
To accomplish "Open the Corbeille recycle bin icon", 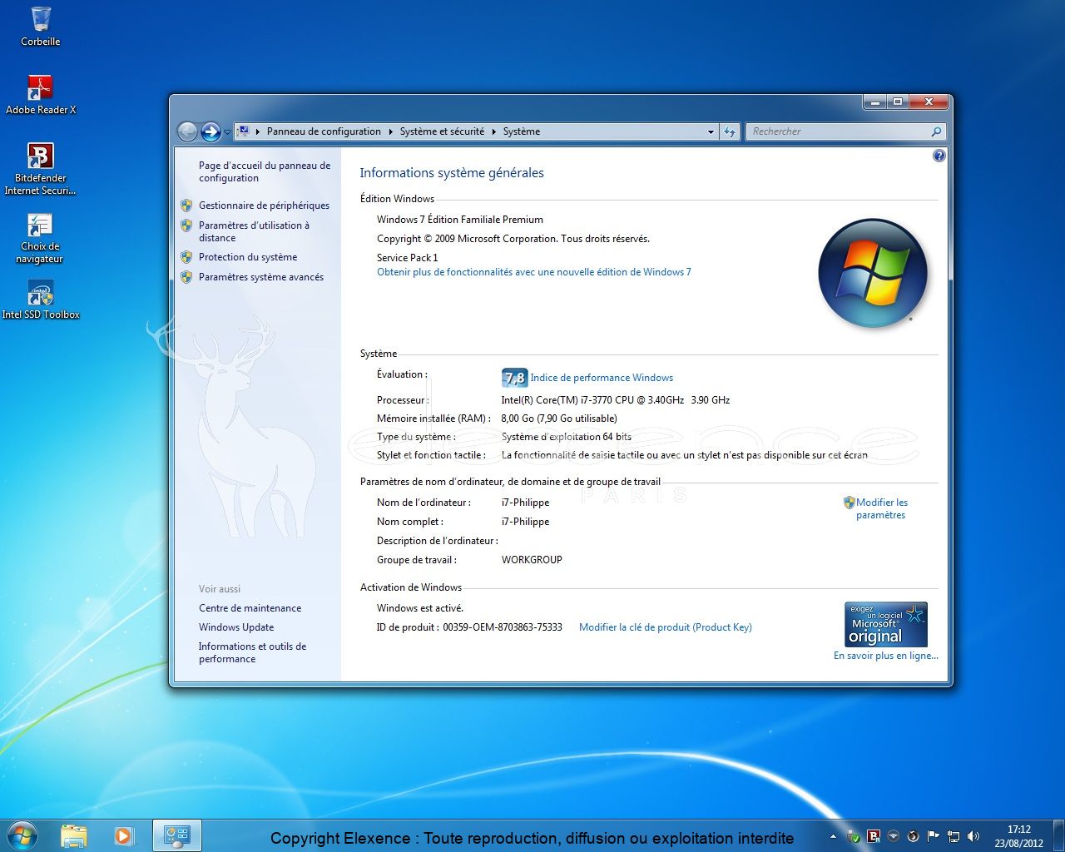I will pos(40,26).
